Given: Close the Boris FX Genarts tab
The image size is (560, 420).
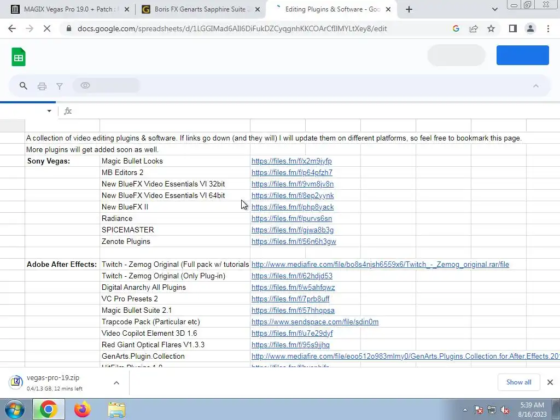Looking at the screenshot, I should (x=258, y=9).
